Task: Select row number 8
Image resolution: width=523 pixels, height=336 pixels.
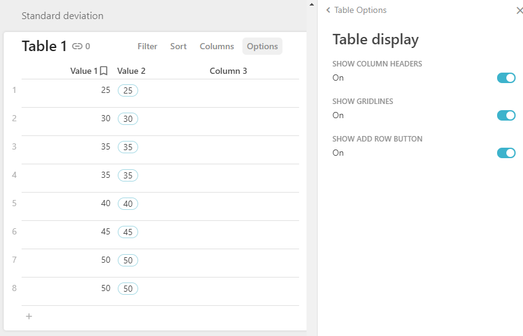Action: coord(14,289)
